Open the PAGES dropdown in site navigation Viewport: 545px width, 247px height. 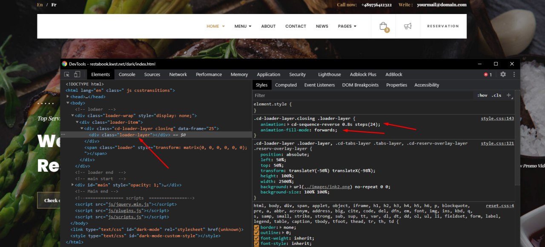coord(347,26)
